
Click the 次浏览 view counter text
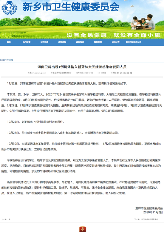coord(102,73)
